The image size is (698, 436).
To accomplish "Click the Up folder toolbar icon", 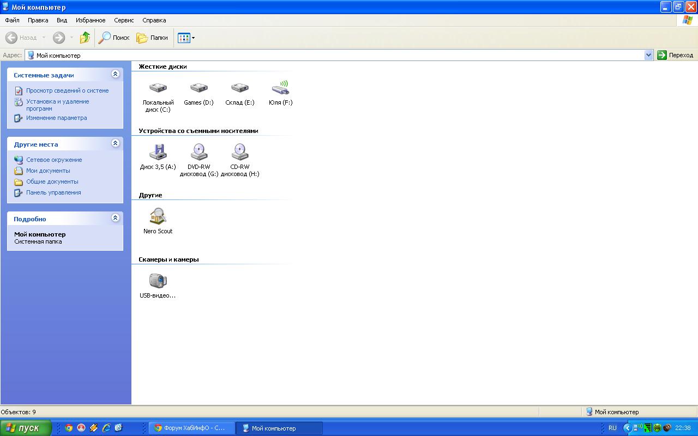I will click(85, 38).
